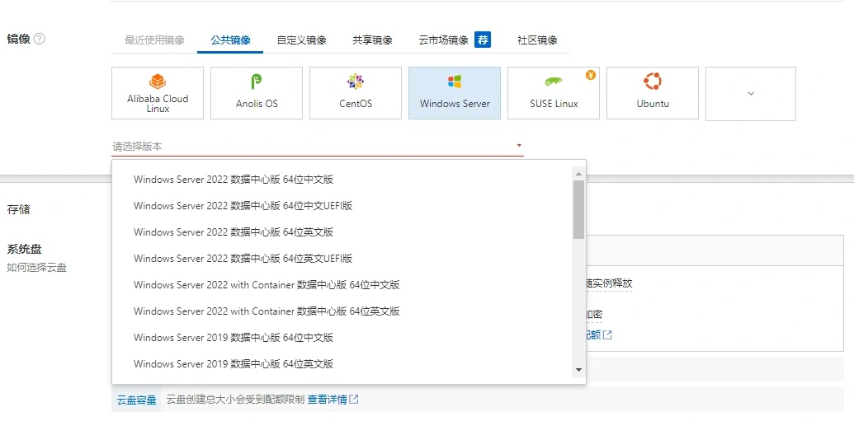Click the paid badge icon on SUSE Linux
The height and width of the screenshot is (421, 854).
coord(591,75)
